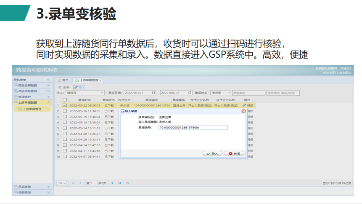Screen dimensions: 362x204
Task: Click the 导入 confirm button in dialog
Action: (212, 153)
